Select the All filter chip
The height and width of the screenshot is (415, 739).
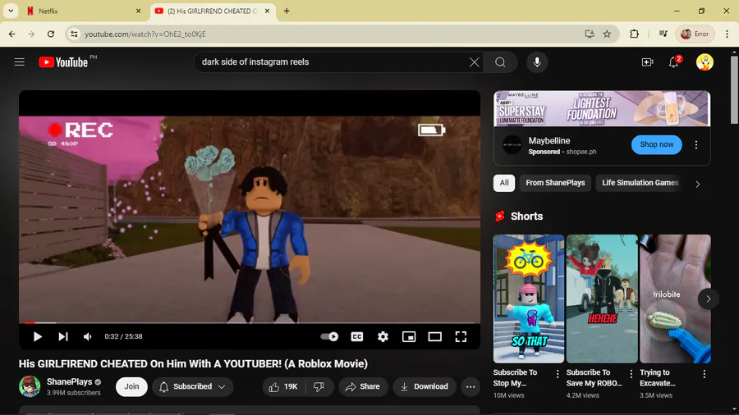[504, 183]
